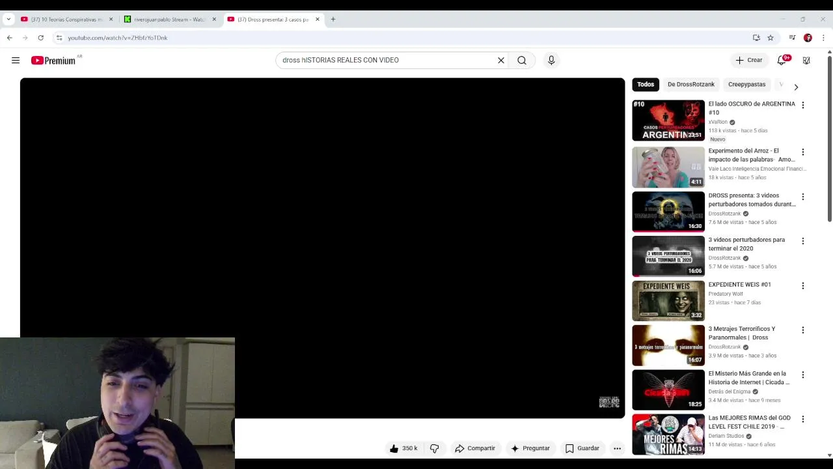The width and height of the screenshot is (833, 469).
Task: Go to YouTube Premium home logo
Action: click(53, 61)
